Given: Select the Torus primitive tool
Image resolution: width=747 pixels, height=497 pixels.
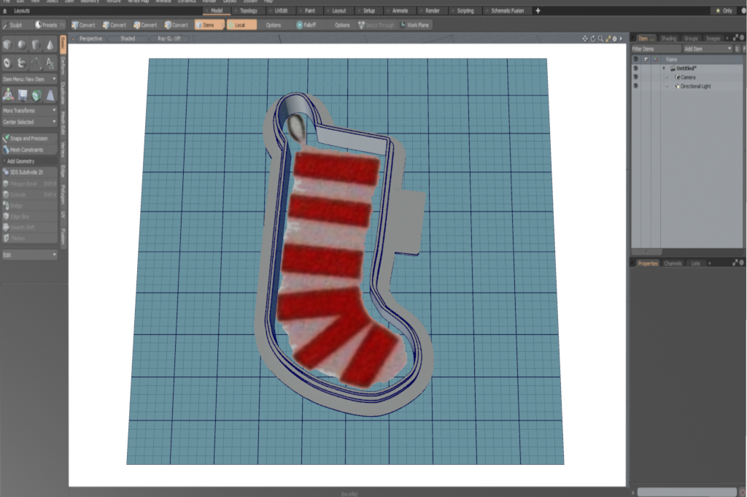Looking at the screenshot, I should pos(8,63).
